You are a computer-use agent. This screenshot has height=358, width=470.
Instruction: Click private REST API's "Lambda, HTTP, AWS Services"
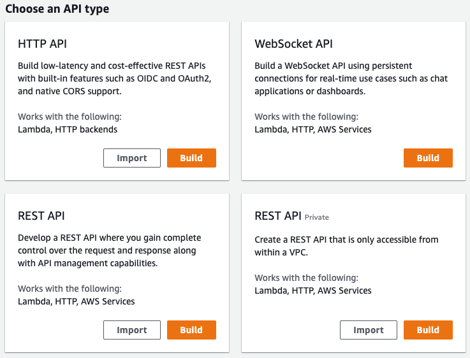tap(312, 290)
